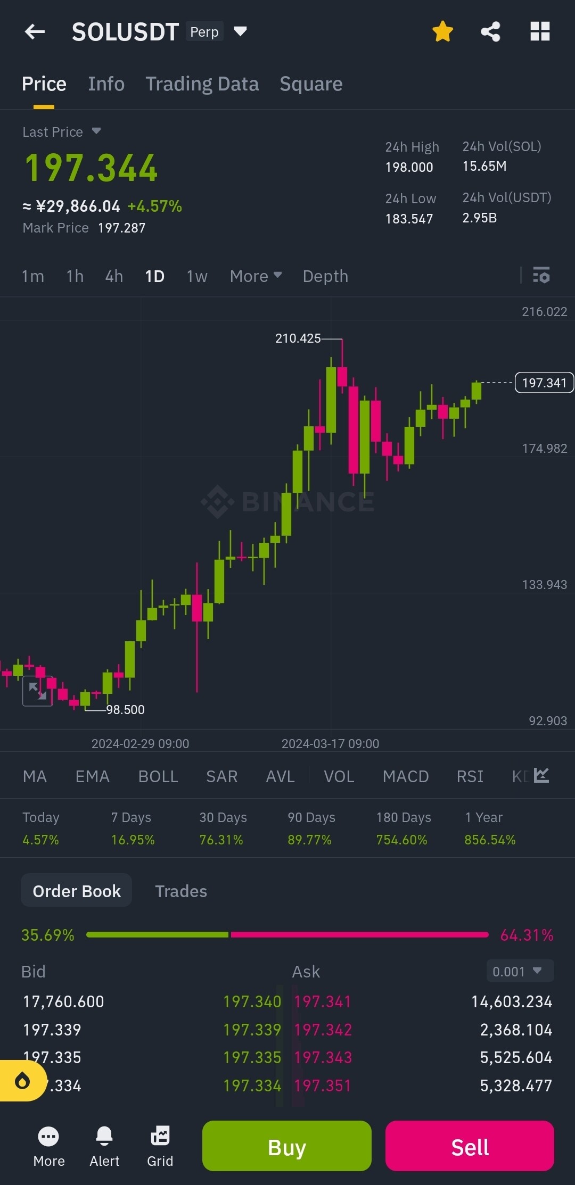Toggle the MACD indicator
Viewport: 575px width, 1185px height.
(406, 776)
